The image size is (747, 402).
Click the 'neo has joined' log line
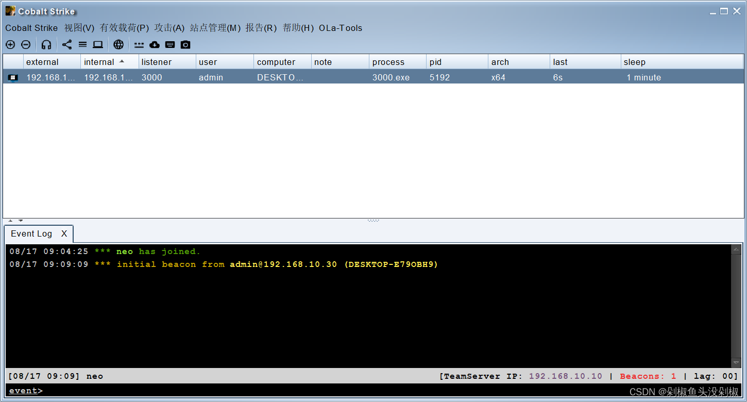point(105,252)
